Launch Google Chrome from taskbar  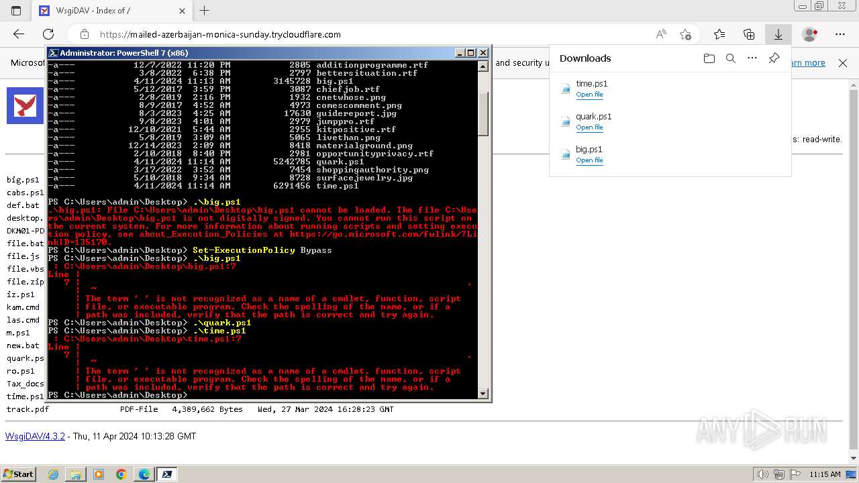pos(121,474)
